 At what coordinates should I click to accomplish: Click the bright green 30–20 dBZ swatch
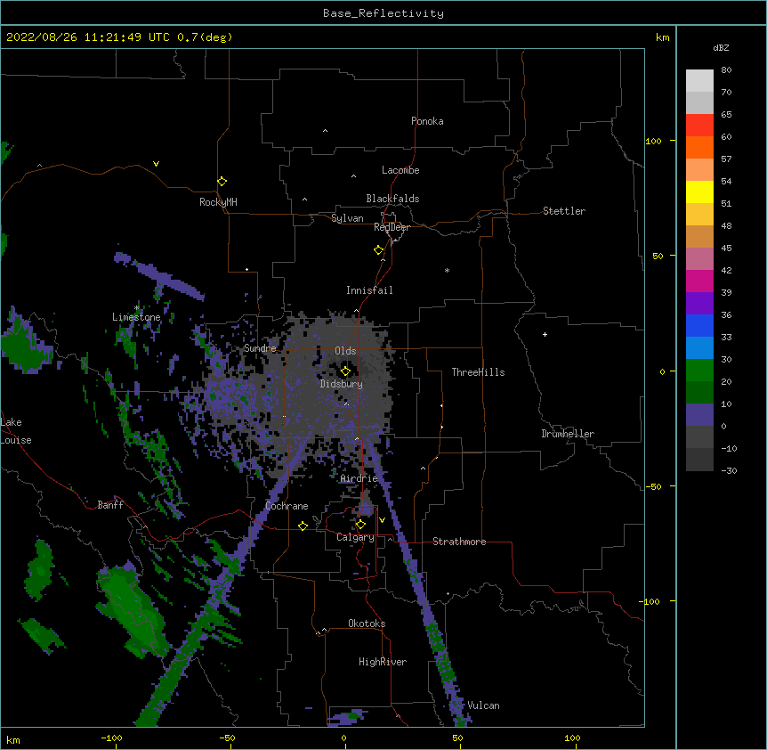pos(699,371)
